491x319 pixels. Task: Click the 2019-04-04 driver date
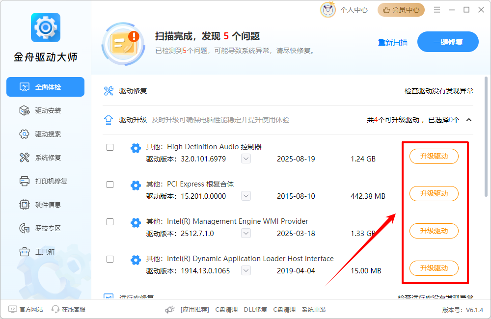[296, 271]
